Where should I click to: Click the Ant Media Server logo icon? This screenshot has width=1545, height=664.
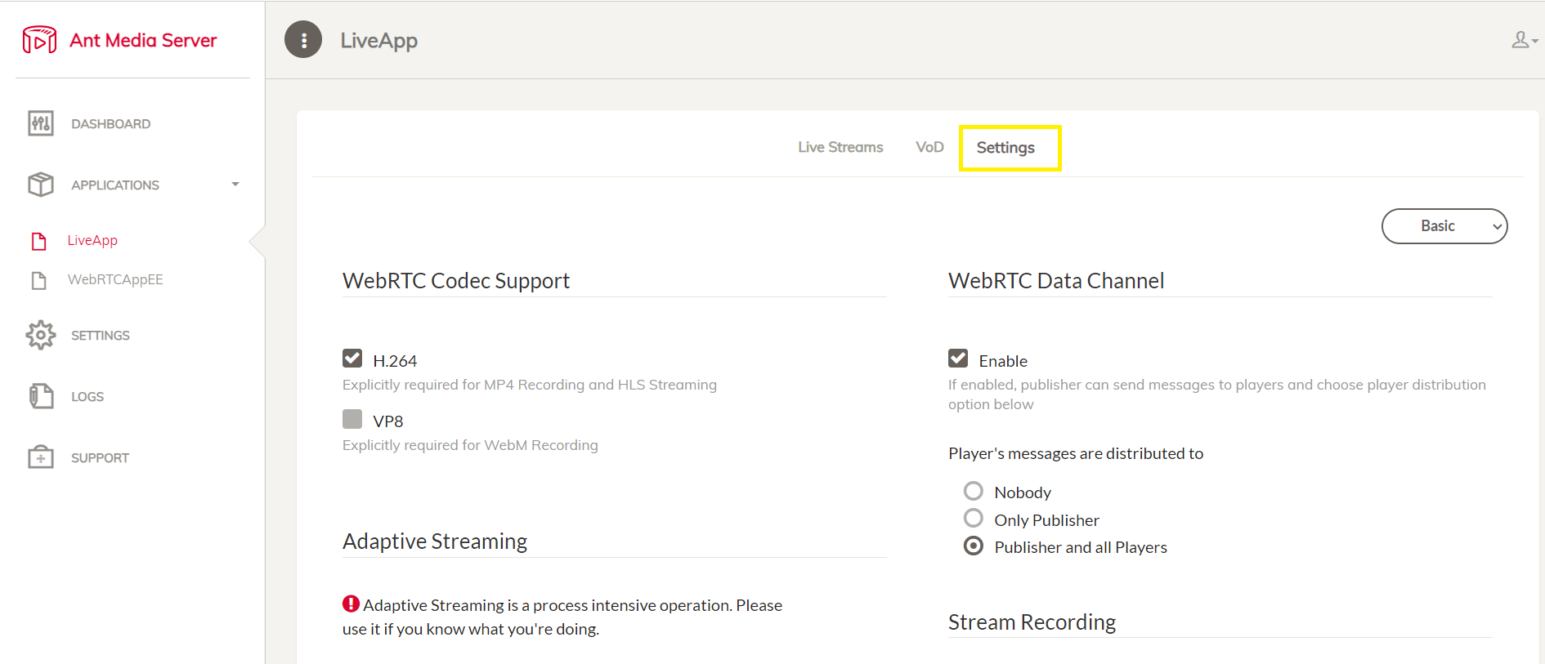[x=39, y=40]
